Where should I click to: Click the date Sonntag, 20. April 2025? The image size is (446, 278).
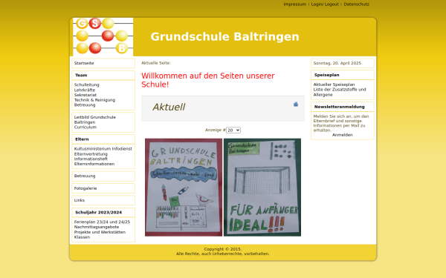337,63
